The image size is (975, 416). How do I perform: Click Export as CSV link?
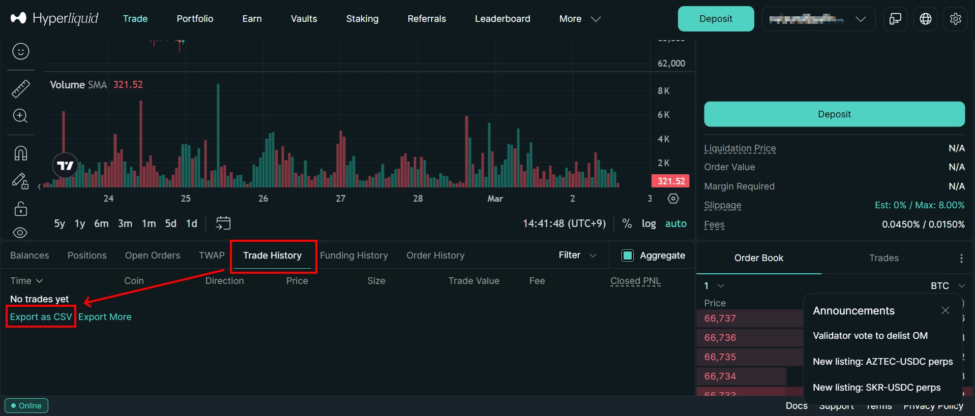(41, 317)
